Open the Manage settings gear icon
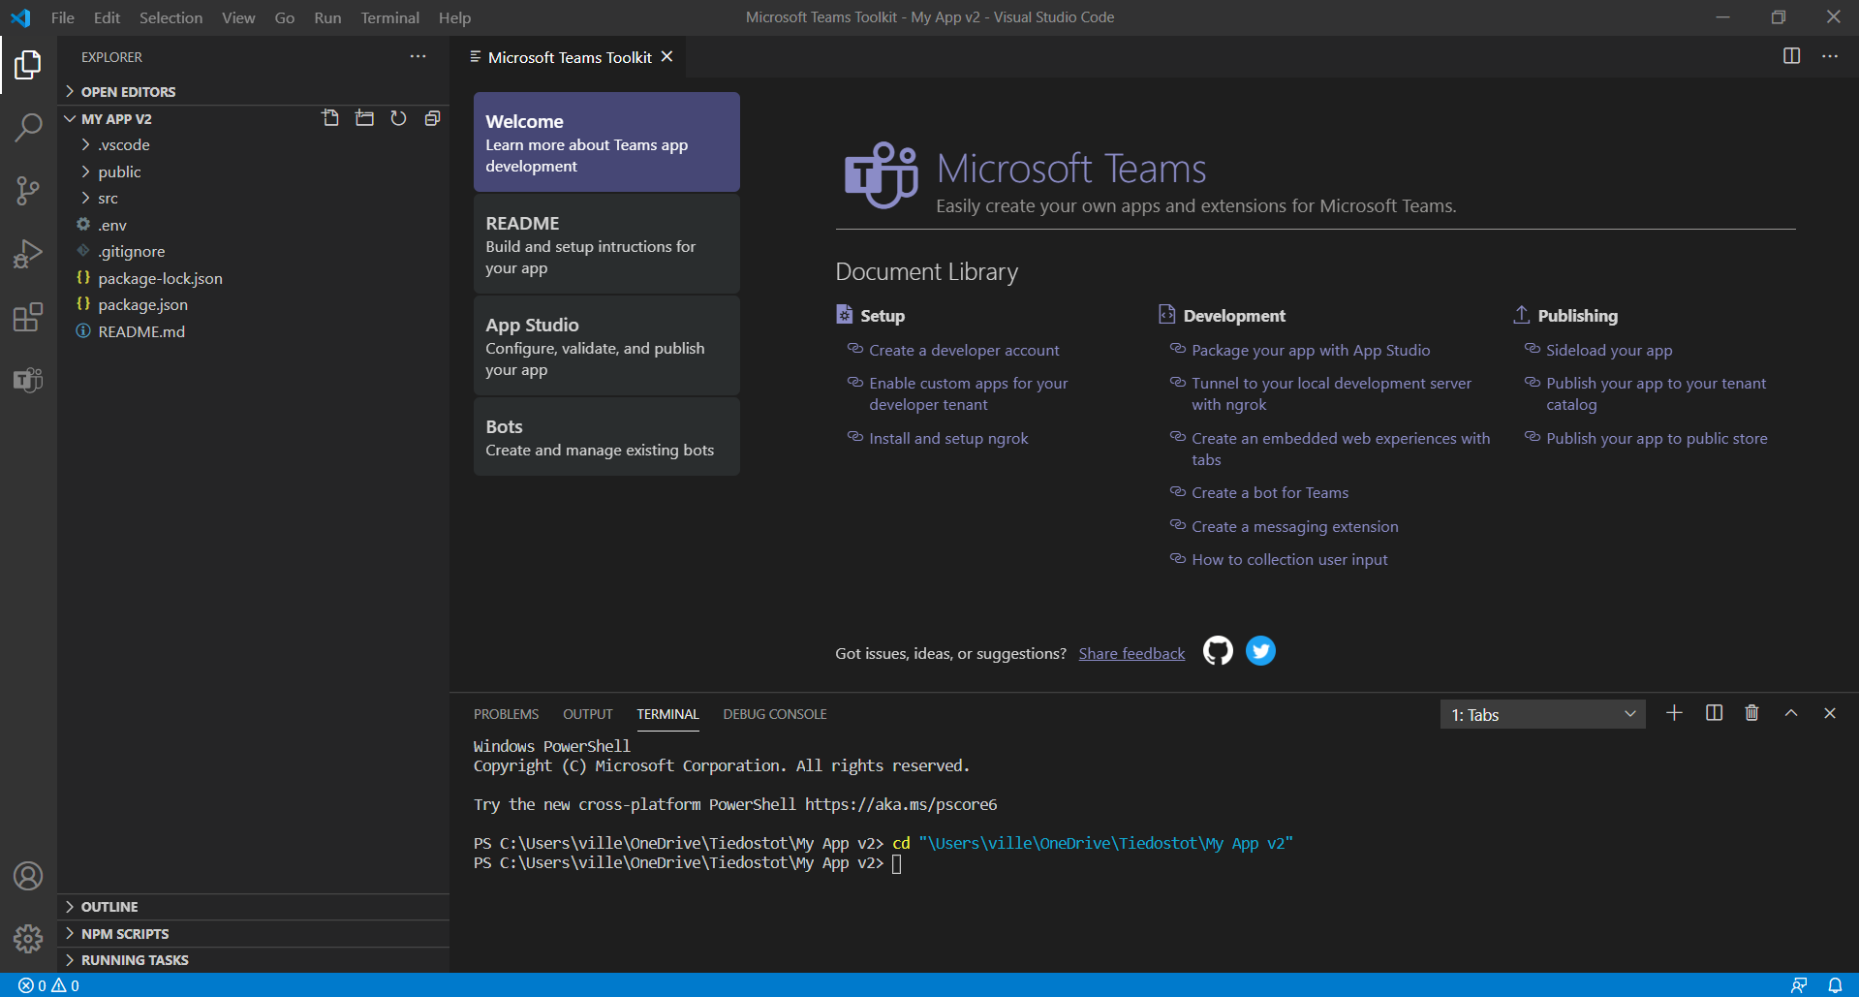Image resolution: width=1859 pixels, height=997 pixels. click(28, 938)
